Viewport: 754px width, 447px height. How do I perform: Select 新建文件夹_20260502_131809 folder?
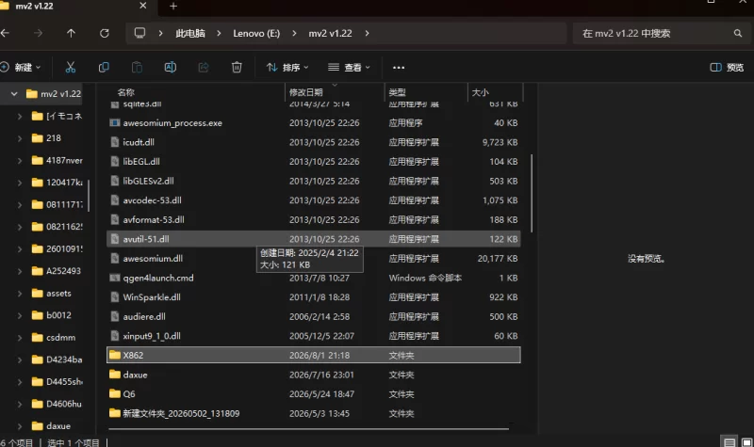[313, 413]
